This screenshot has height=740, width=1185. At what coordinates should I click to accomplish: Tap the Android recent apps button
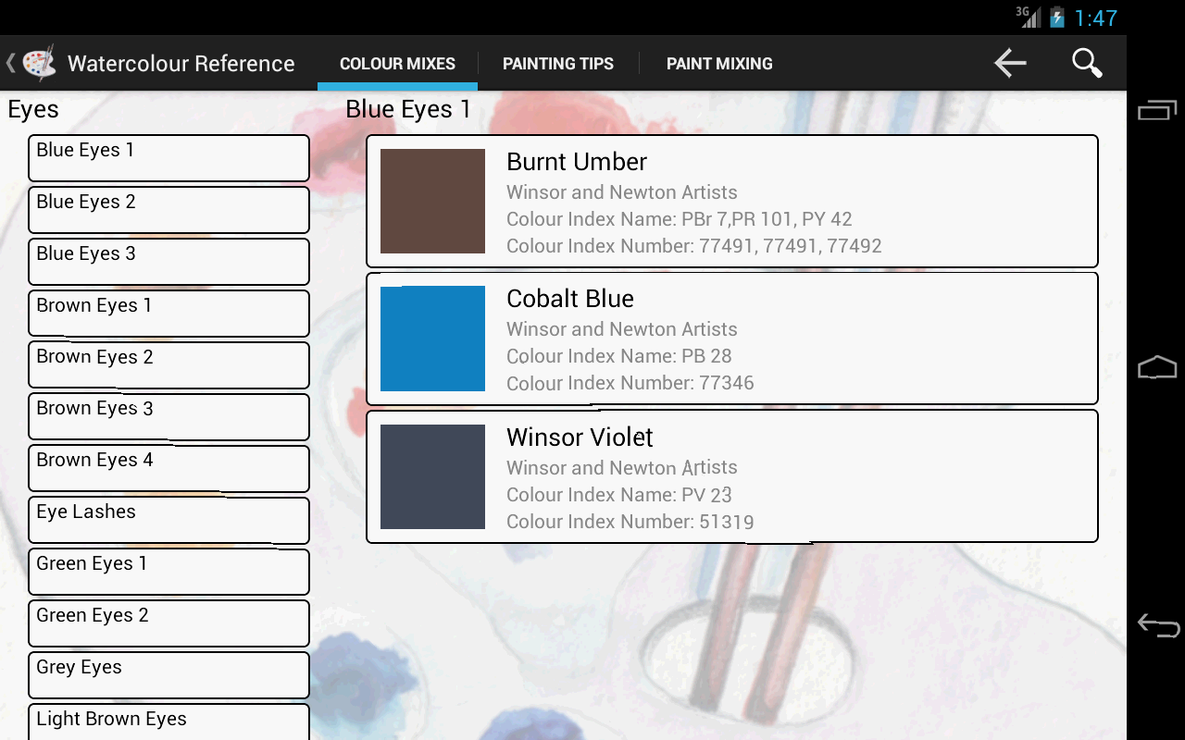(1157, 109)
